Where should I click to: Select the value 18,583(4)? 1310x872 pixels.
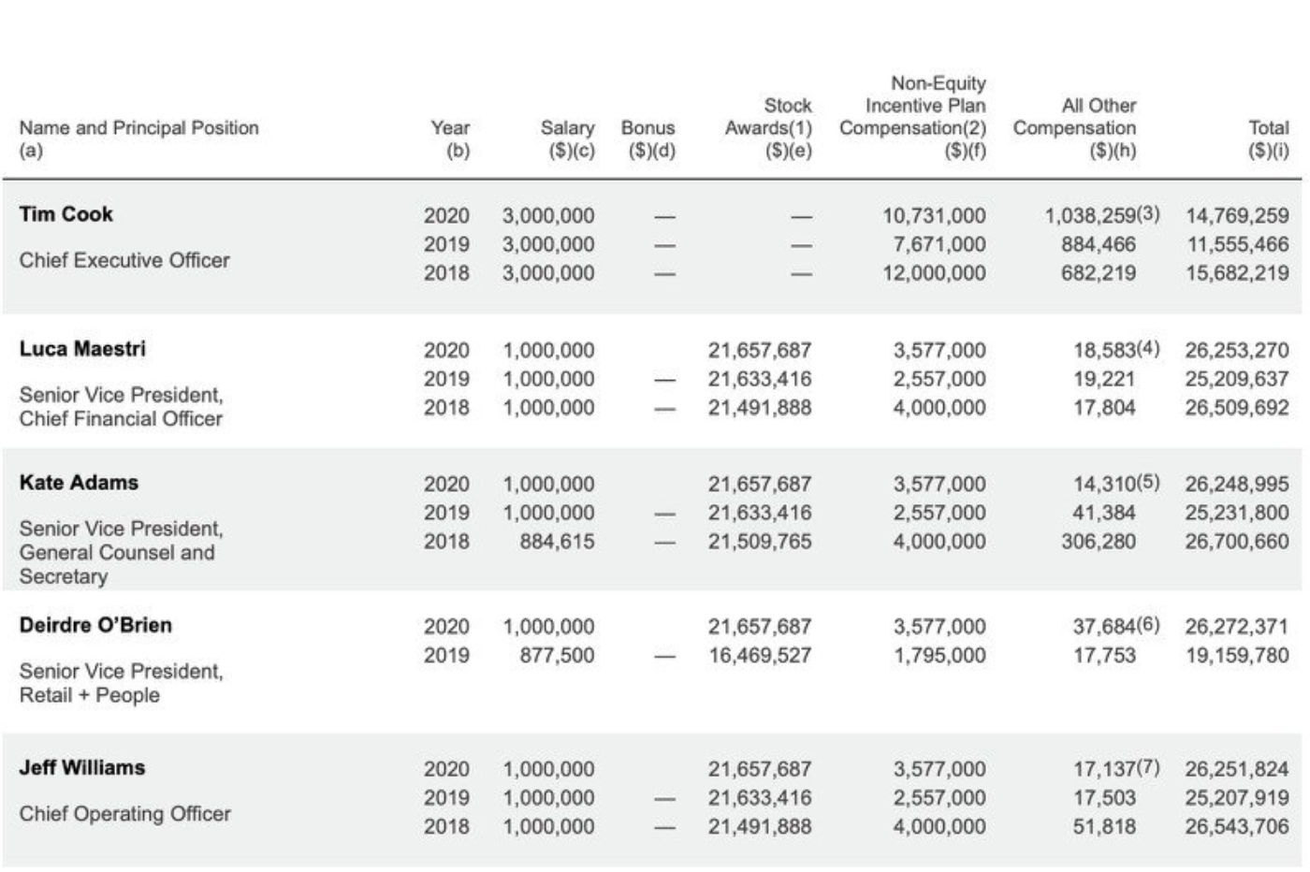point(1116,350)
